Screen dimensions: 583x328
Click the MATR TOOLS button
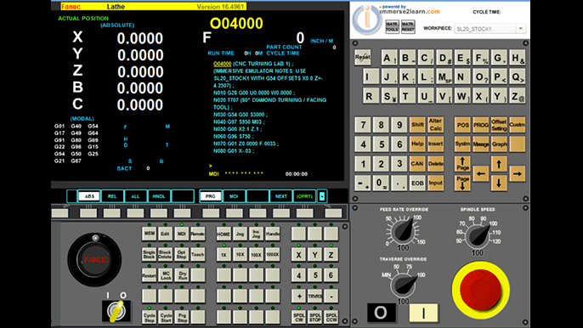392,27
